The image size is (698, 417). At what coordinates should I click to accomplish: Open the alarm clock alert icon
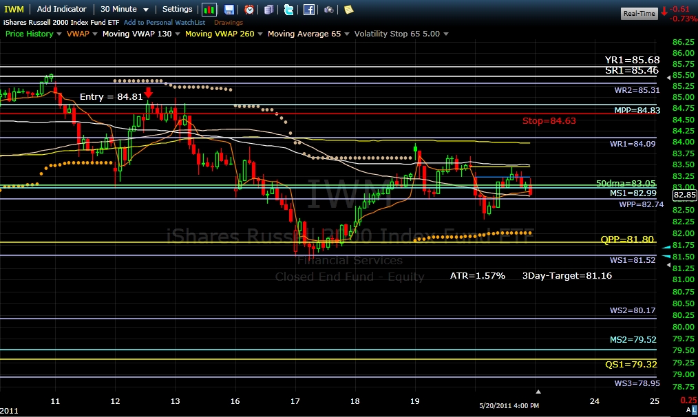[249, 10]
